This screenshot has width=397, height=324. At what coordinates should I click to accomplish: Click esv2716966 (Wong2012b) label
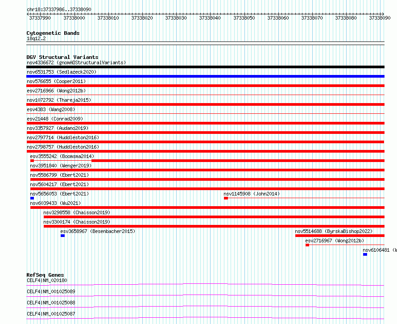point(56,91)
